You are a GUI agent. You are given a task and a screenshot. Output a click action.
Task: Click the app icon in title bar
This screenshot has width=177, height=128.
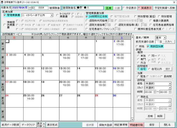click(2, 2)
